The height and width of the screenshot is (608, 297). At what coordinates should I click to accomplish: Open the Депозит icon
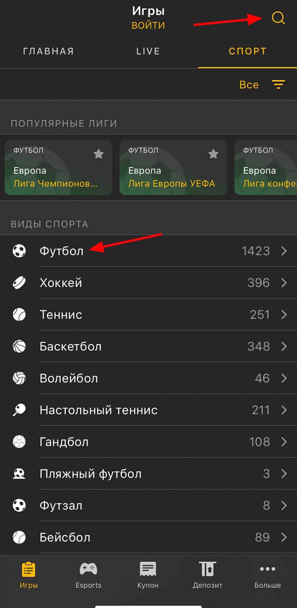coord(207,569)
